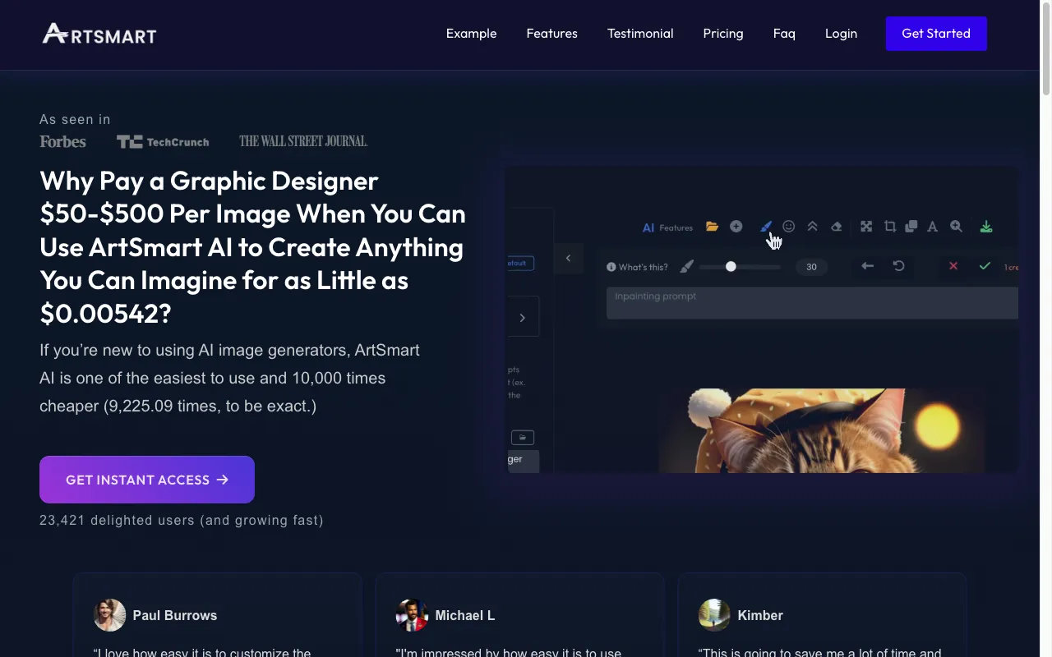Click the name Paul Burrows
Image resolution: width=1052 pixels, height=657 pixels.
point(175,615)
